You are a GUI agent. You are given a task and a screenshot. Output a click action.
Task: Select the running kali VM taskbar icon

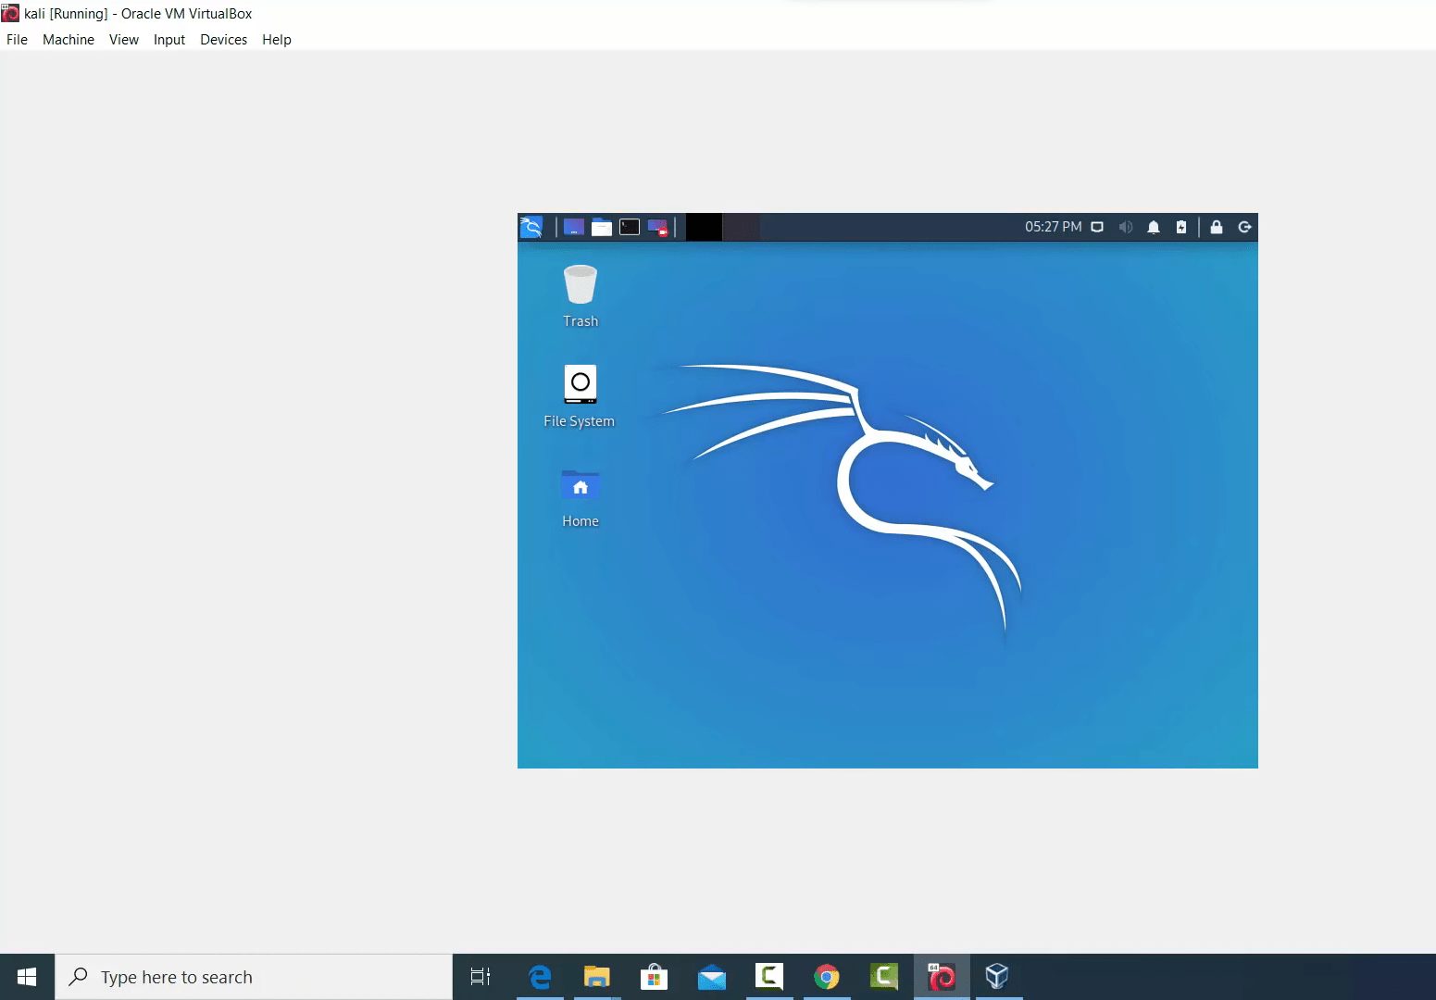click(942, 977)
